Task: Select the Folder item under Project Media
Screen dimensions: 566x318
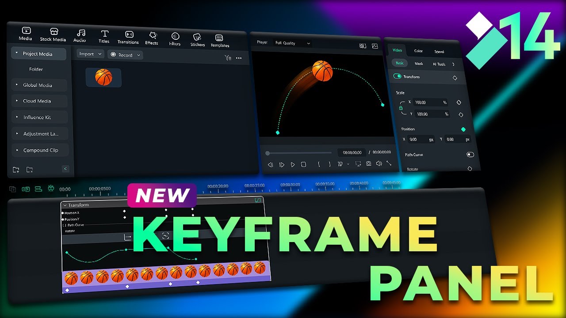Action: [36, 69]
